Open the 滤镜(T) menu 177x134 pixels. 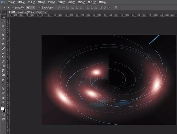[x=71, y=2]
